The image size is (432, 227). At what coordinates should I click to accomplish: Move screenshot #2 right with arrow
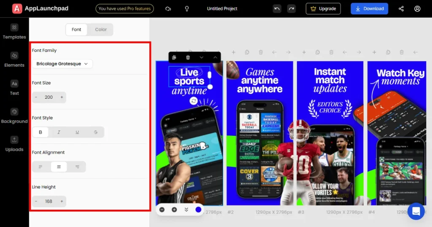point(288,52)
